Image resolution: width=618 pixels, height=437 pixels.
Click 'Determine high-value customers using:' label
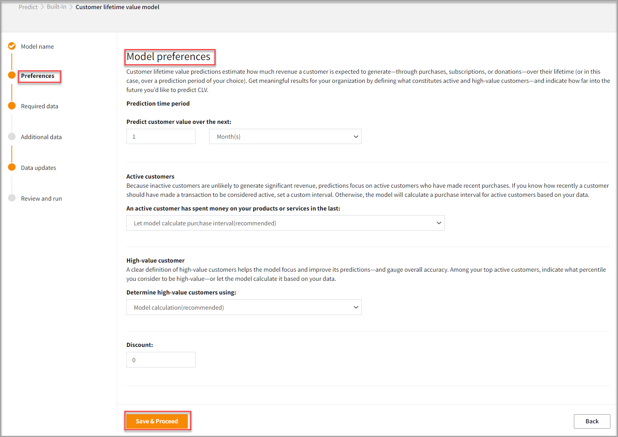click(x=181, y=292)
